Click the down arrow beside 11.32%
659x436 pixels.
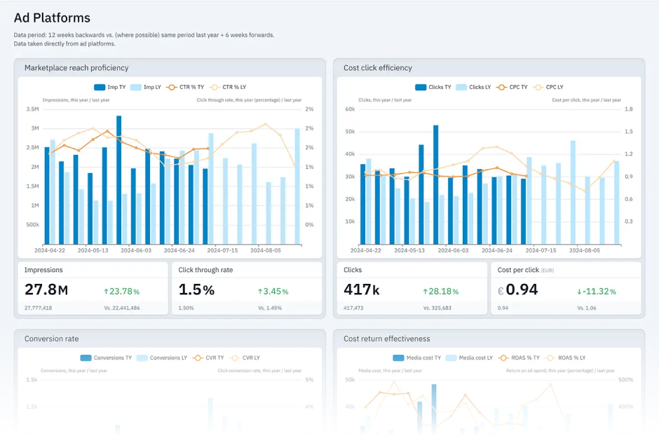pos(579,292)
